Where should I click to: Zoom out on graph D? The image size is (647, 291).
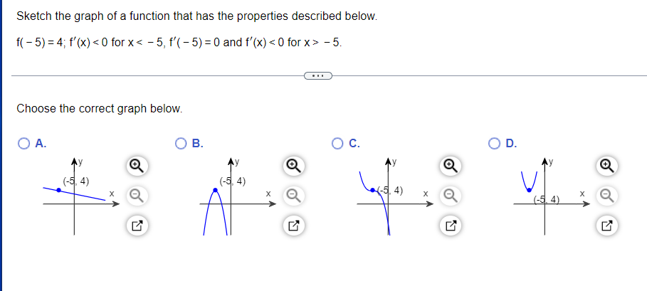pos(606,196)
